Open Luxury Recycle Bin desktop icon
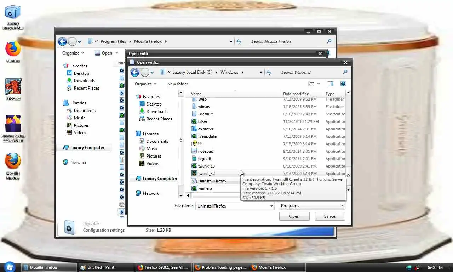Image resolution: width=453 pixels, height=272 pixels. click(x=13, y=17)
